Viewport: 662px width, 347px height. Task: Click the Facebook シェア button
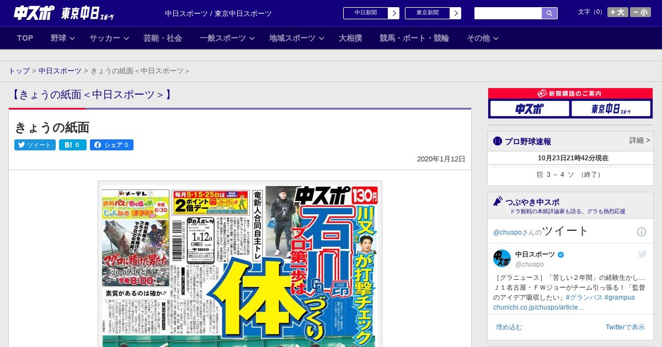(111, 145)
